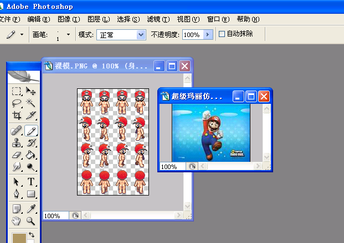The width and height of the screenshot is (344, 243).
Task: Open the 图像 menu
Action: click(69, 19)
